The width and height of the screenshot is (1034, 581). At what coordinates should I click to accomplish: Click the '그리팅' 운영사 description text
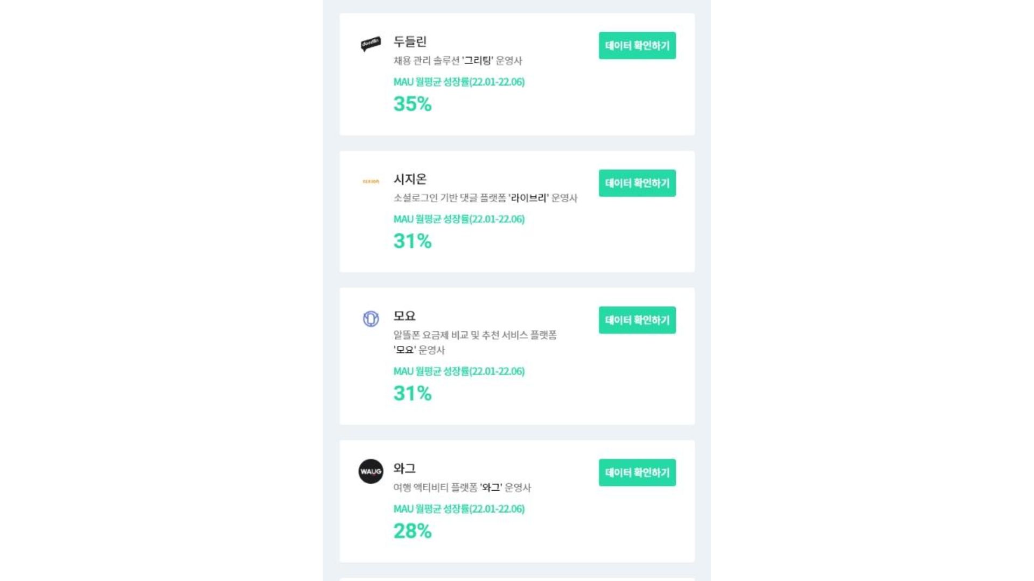point(458,61)
